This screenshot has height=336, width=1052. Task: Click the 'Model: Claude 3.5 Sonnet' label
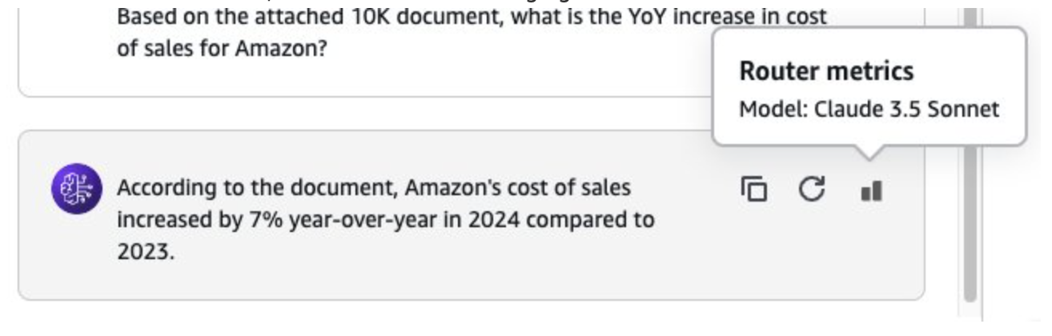869,109
